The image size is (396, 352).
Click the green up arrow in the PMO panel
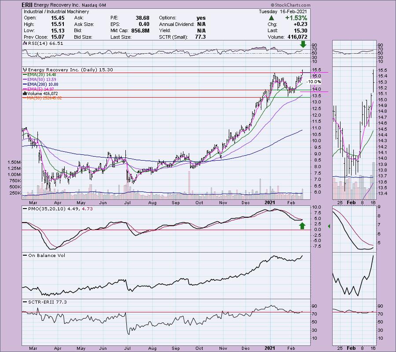302,226
